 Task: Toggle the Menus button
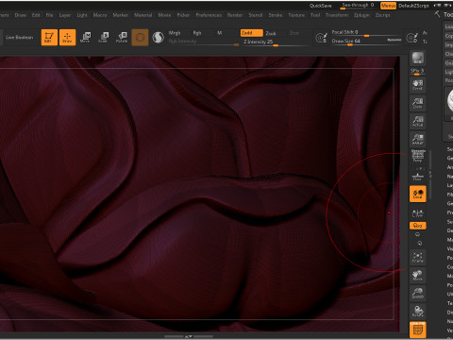388,6
